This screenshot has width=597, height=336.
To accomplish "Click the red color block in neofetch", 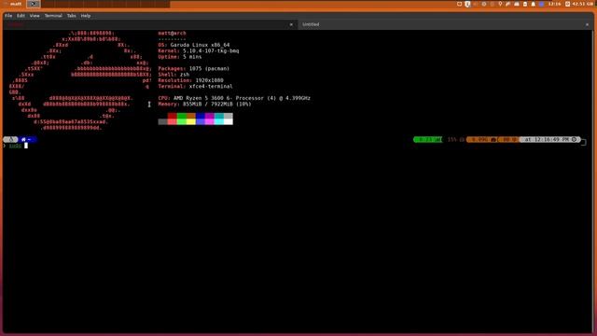I will point(172,116).
